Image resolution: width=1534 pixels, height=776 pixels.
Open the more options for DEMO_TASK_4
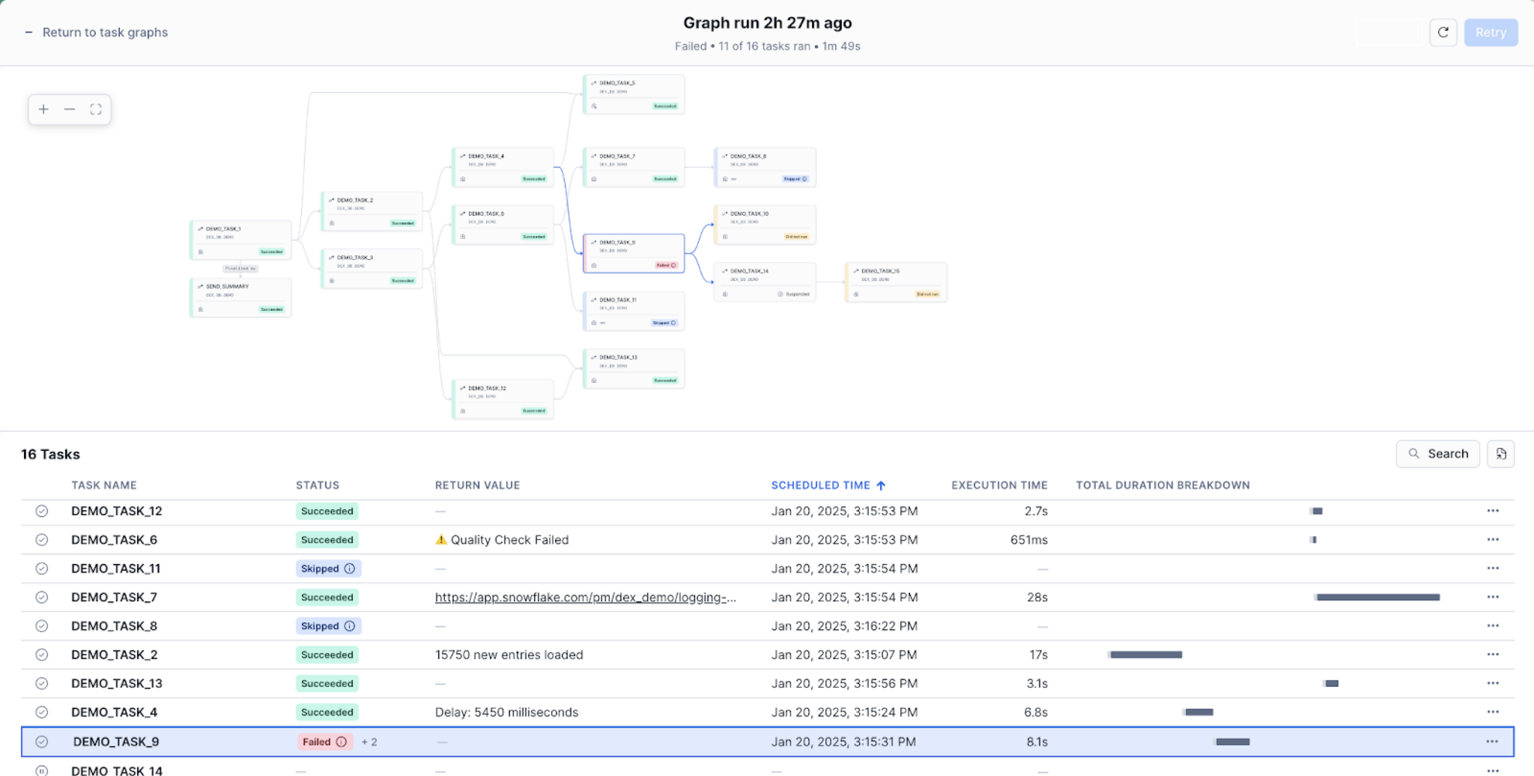[x=1492, y=712]
